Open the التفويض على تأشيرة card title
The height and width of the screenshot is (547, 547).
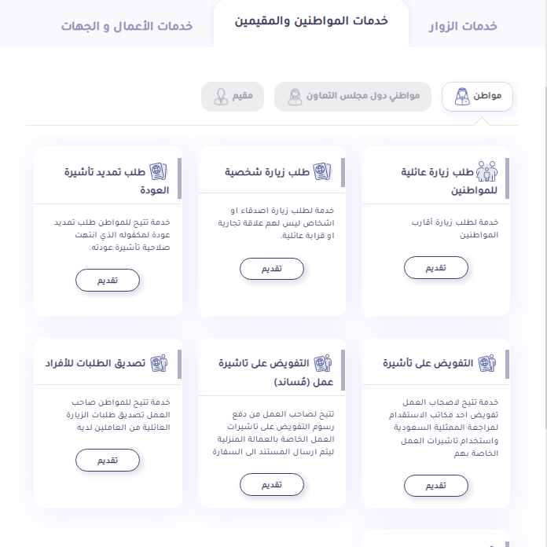point(428,363)
